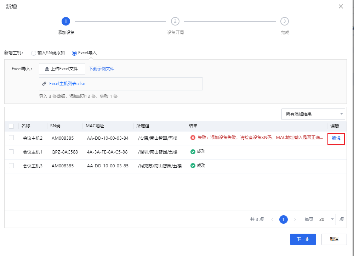Select the Excel导入 radio option
Image resolution: width=354 pixels, height=256 pixels.
(x=74, y=53)
